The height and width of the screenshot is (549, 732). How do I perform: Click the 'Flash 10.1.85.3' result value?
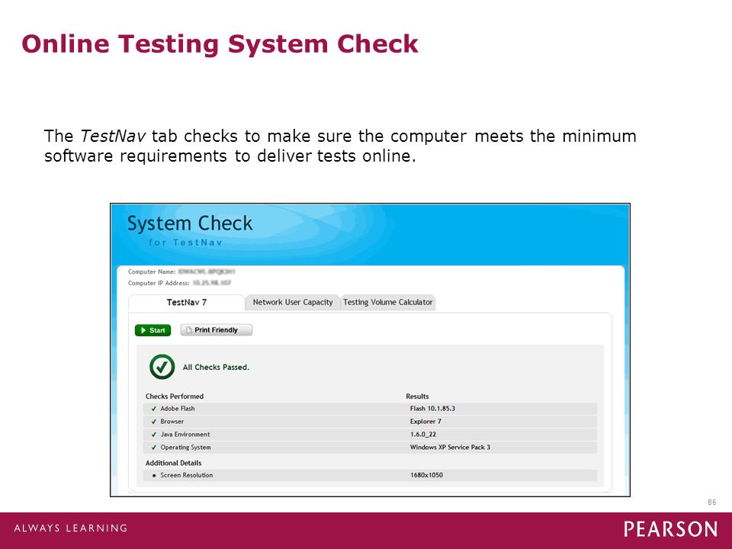tap(432, 409)
